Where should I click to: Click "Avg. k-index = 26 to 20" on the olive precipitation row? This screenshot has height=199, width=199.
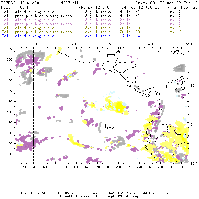[112, 32]
